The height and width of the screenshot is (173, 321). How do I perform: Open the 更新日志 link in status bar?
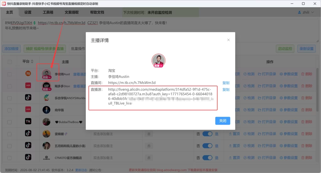pyautogui.click(x=81, y=170)
